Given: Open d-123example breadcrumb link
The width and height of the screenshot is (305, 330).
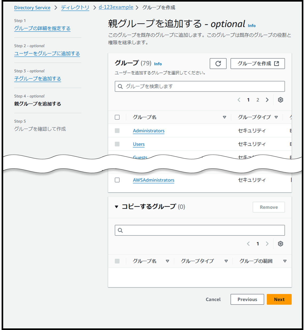Looking at the screenshot, I should pyautogui.click(x=116, y=7).
